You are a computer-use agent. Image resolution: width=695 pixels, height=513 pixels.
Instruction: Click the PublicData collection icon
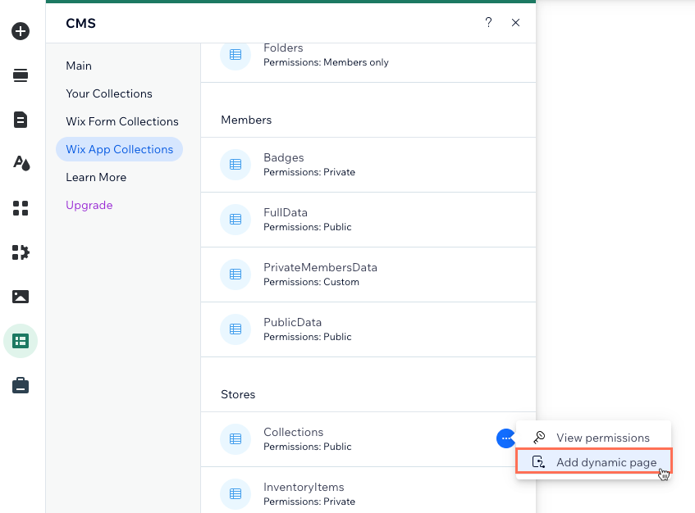[x=235, y=329]
